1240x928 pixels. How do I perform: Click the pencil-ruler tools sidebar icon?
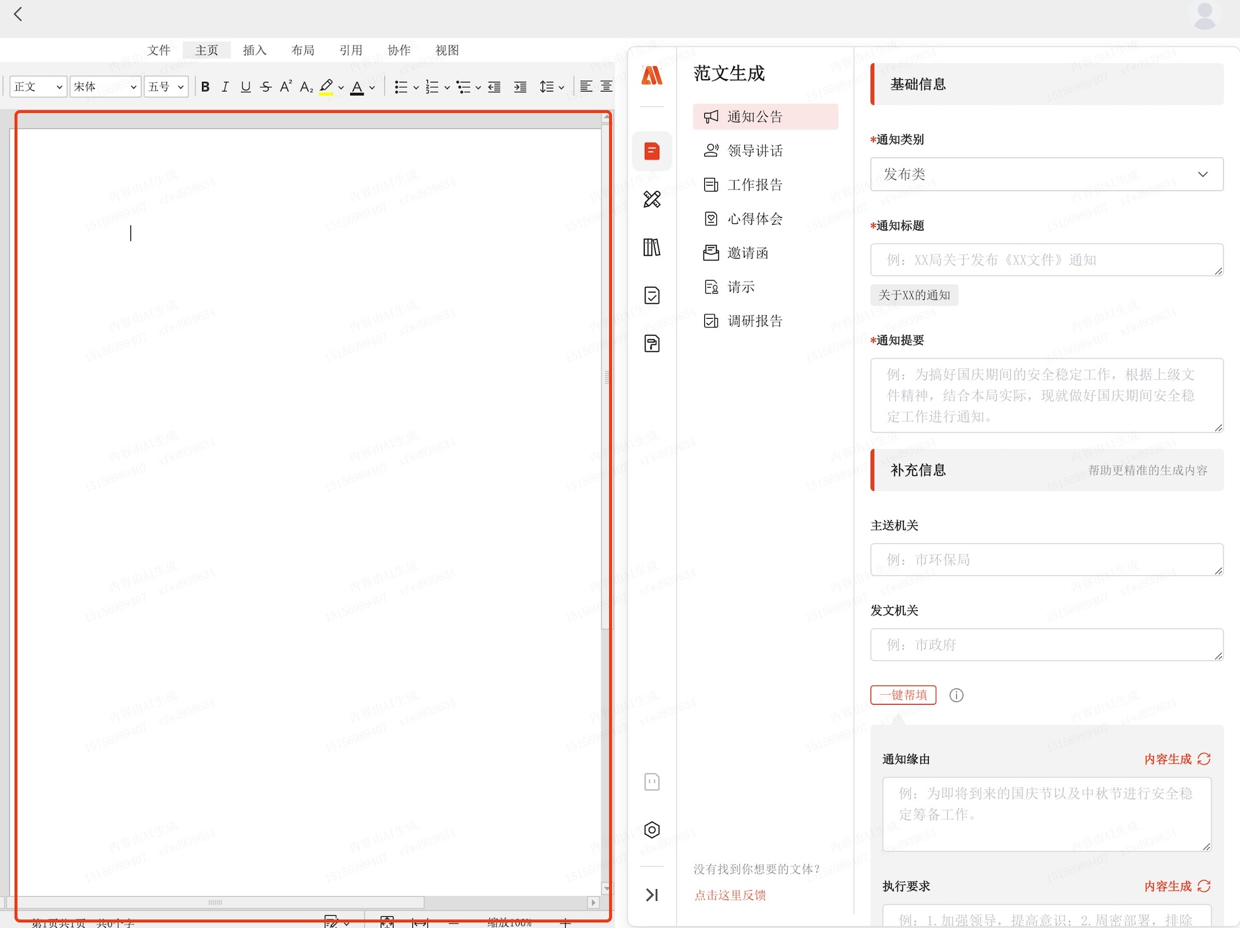click(x=652, y=199)
